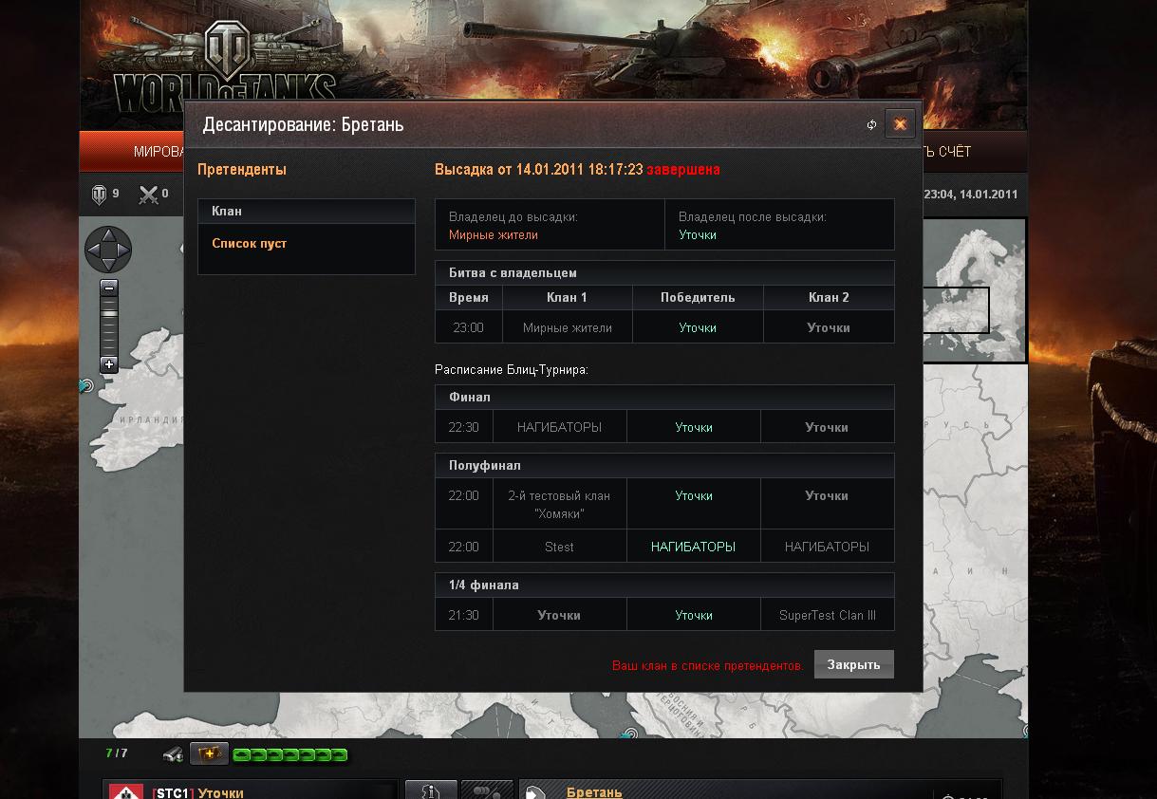
Task: Click green НАГИБАТОРЫ winner in the semifinal
Action: (693, 547)
